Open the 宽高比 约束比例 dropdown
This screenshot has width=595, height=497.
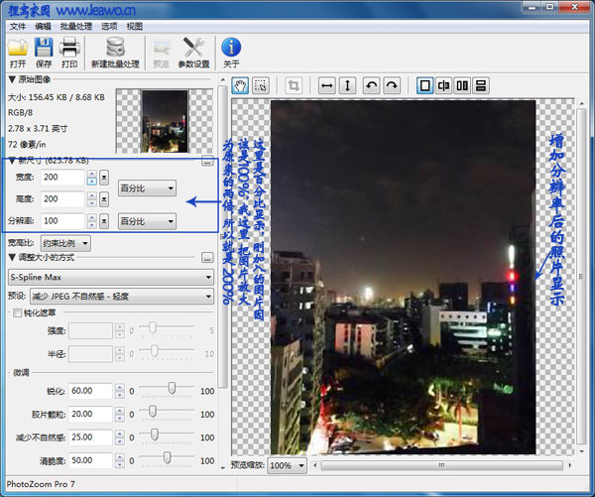pos(65,243)
